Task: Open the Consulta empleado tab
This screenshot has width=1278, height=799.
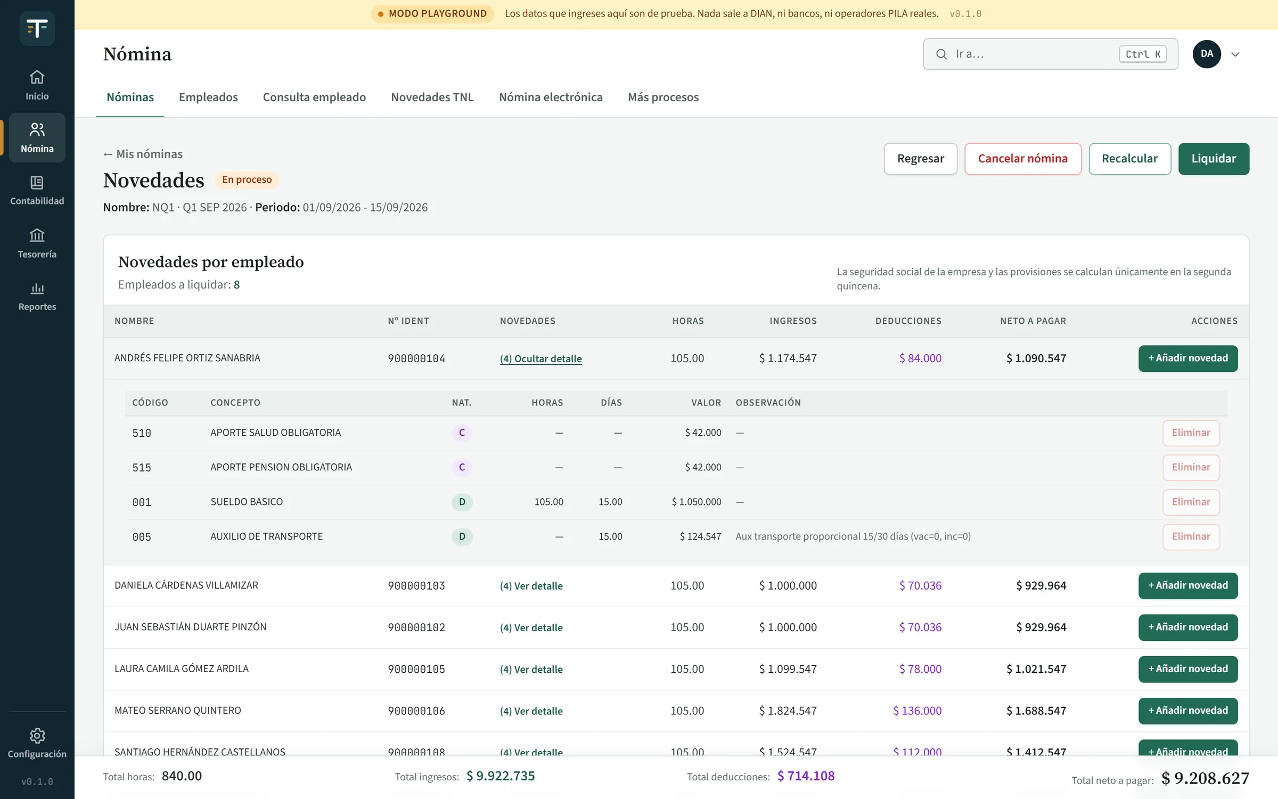Action: [x=314, y=97]
